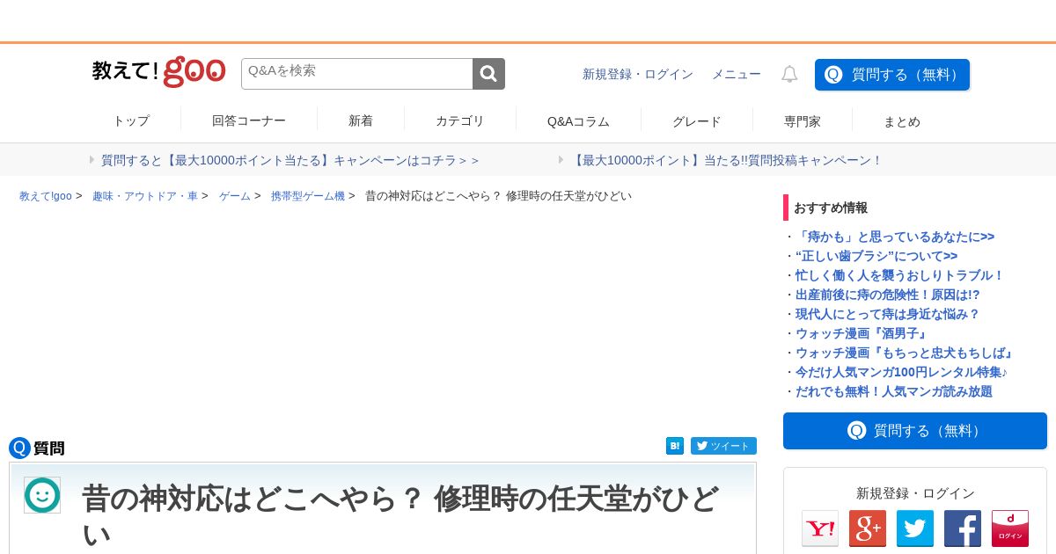The height and width of the screenshot is (554, 1056).
Task: Open 【最大10000ポイント】当たる!!質問投稿キャンペーン link
Action: coord(726,160)
